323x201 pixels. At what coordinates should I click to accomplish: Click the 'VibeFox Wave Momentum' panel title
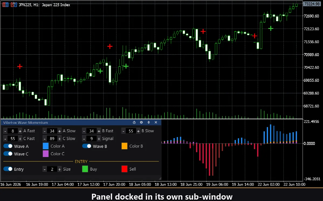click(26, 122)
